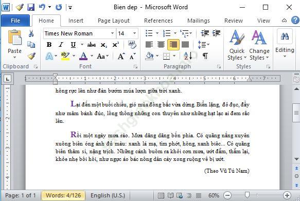Apply yellow text highlight color
Viewport: 300px width, 201px height.
coord(65,56)
